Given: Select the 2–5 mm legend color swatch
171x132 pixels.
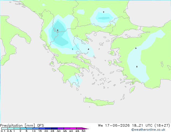Looking at the screenshot, I should point(23,128).
